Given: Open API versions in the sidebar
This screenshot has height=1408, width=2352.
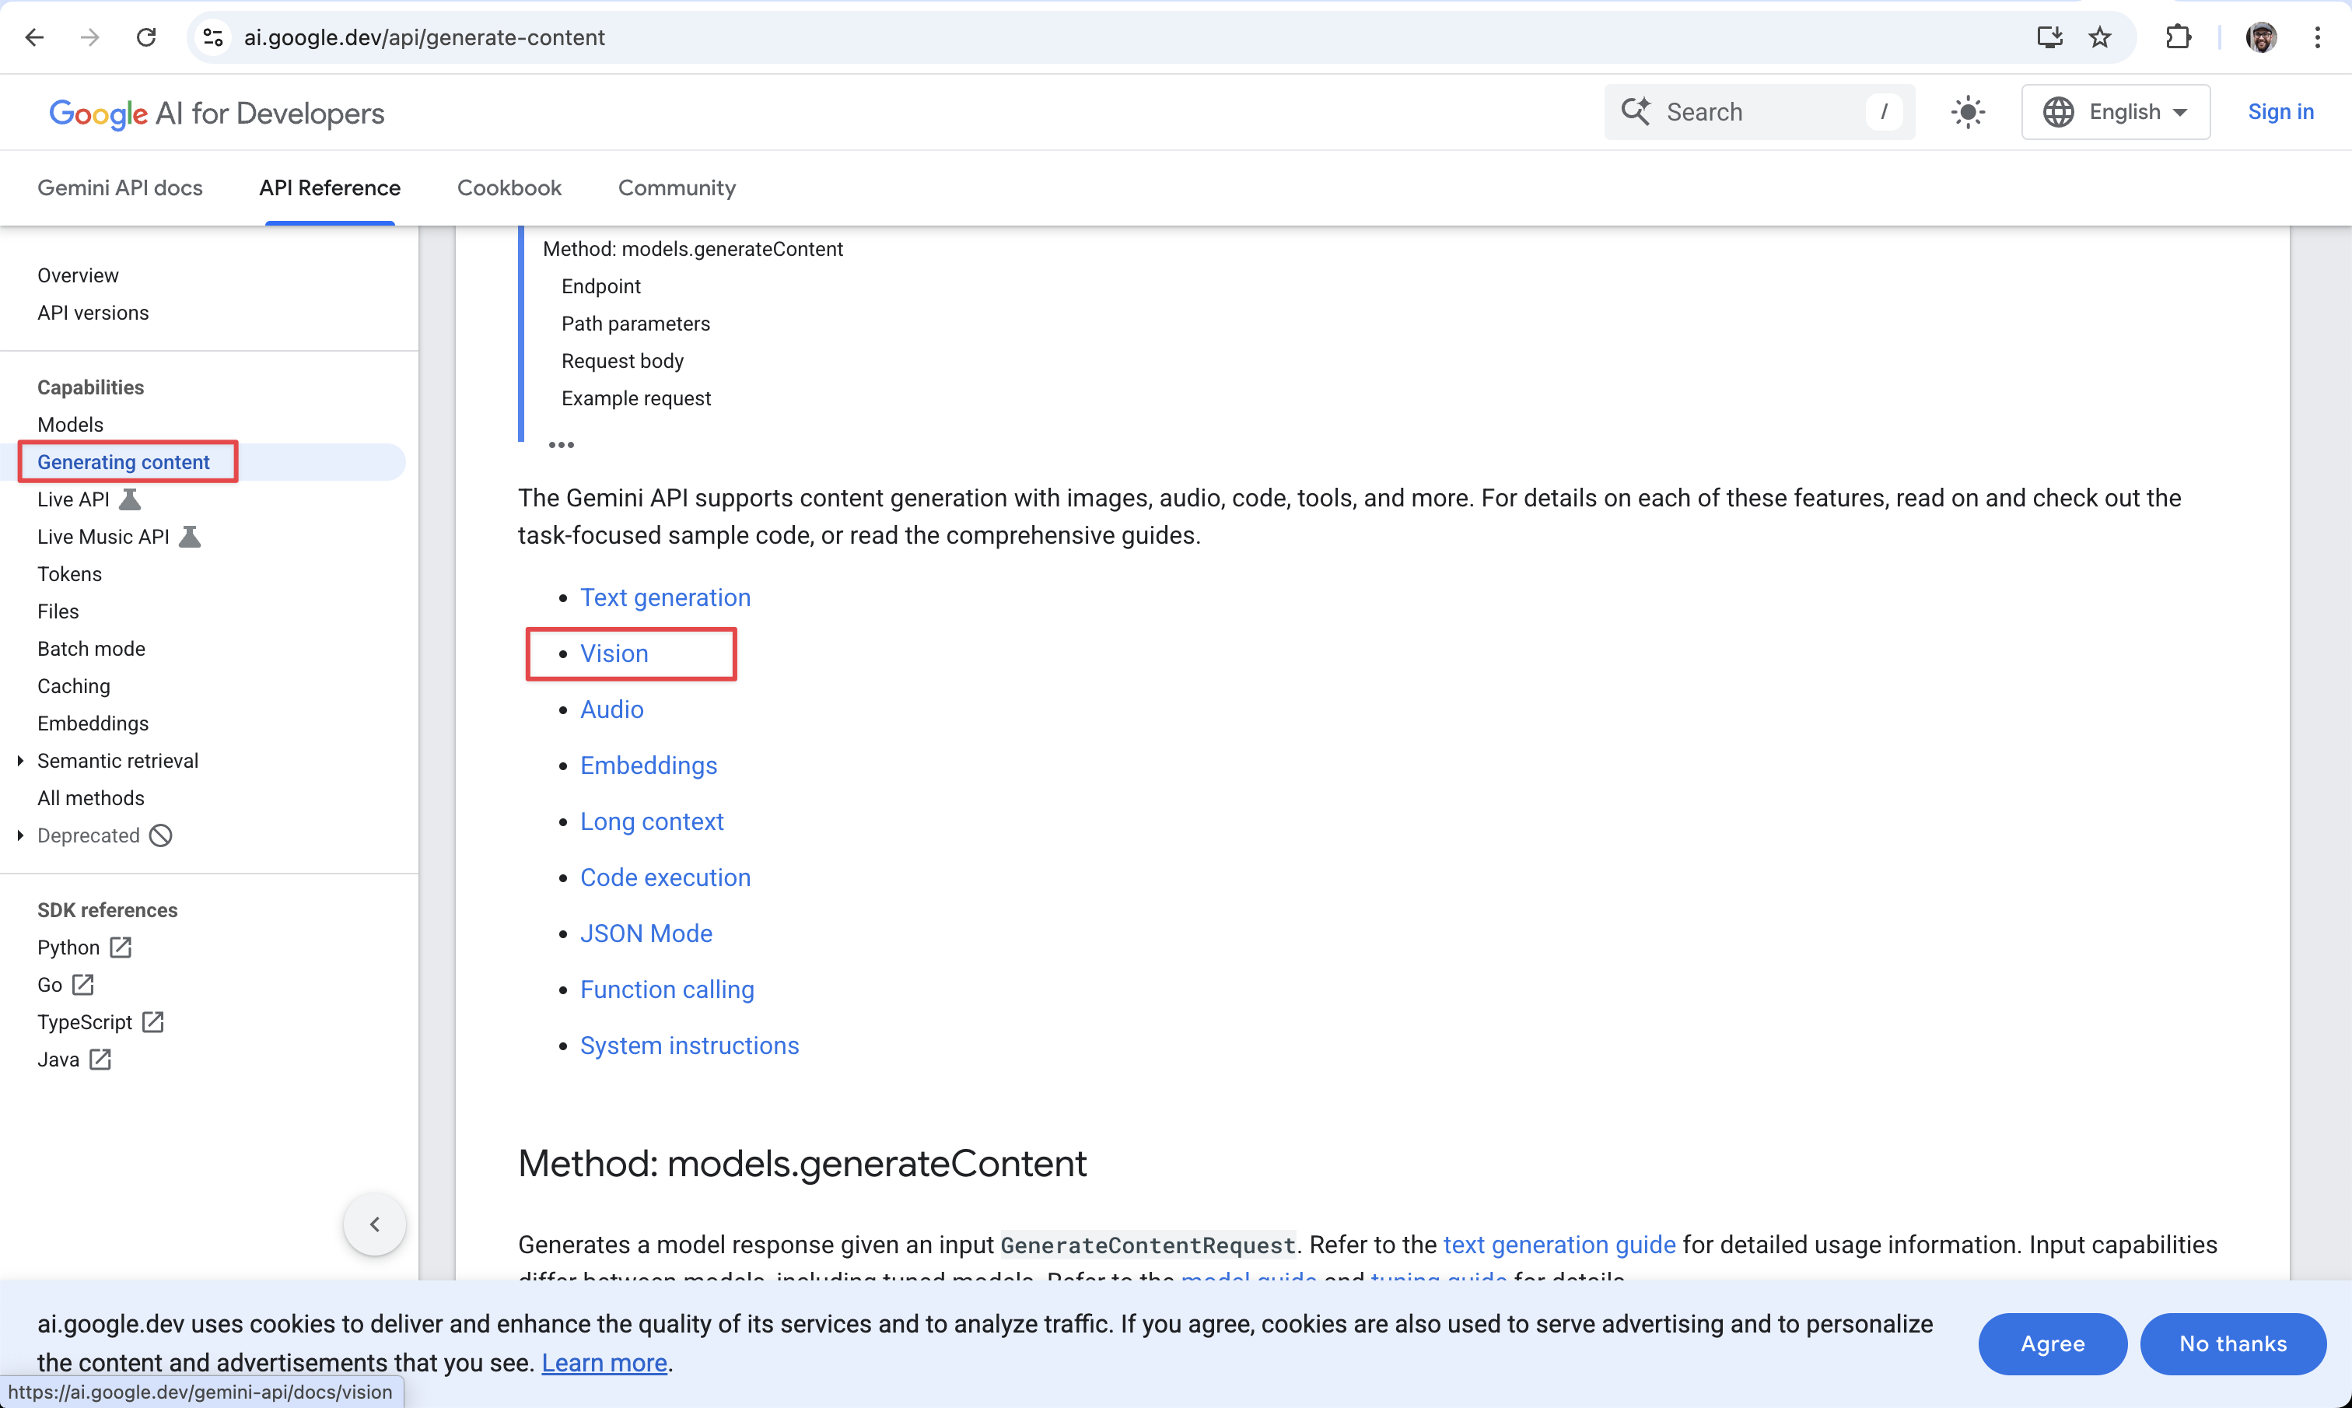Looking at the screenshot, I should (93, 313).
